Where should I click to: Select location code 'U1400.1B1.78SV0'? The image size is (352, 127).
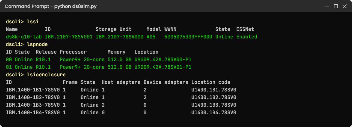point(214,90)
